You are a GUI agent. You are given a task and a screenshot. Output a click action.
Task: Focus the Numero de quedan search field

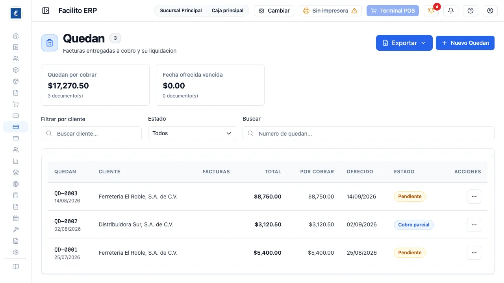pos(369,133)
